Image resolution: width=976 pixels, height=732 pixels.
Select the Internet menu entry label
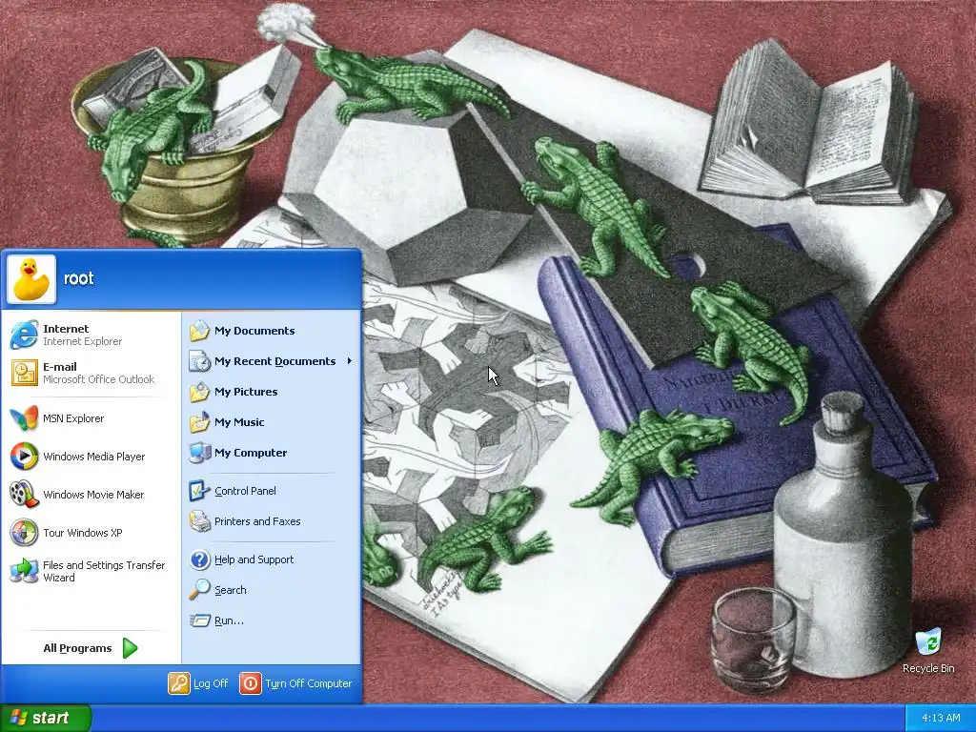pos(66,329)
